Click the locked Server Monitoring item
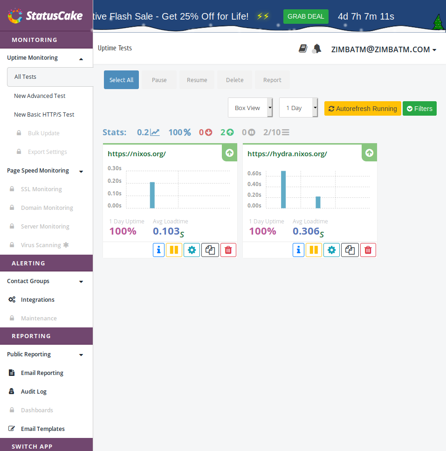Screen dimensions: 446x451 [40, 226]
